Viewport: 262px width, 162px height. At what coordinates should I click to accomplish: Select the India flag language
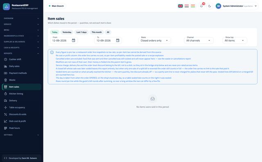(x=193, y=6)
